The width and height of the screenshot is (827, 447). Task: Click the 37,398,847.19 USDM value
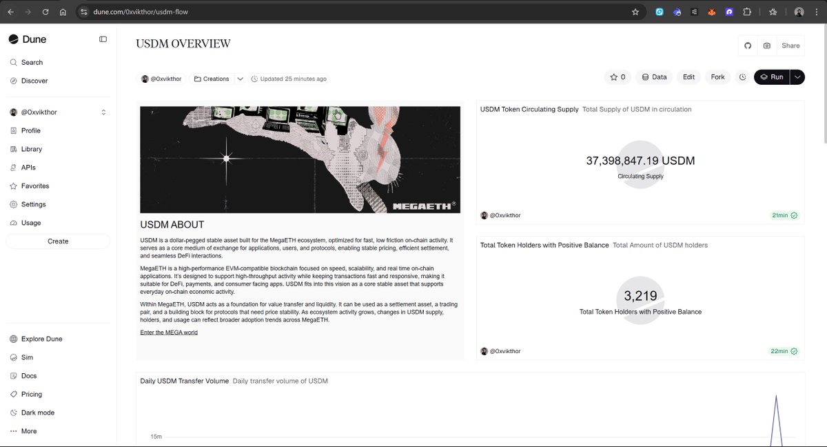coord(640,161)
